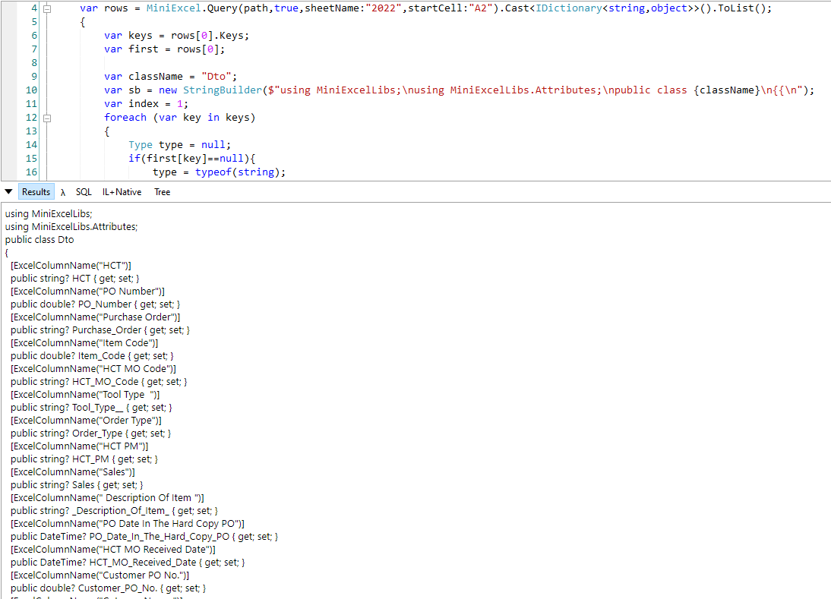The image size is (831, 599).
Task: Switch to the SQL tab
Action: (x=84, y=191)
